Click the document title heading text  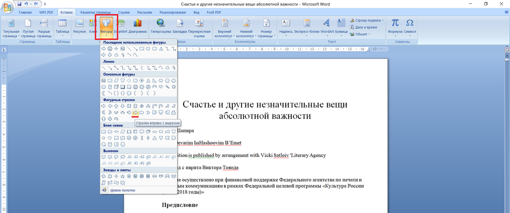(265, 110)
